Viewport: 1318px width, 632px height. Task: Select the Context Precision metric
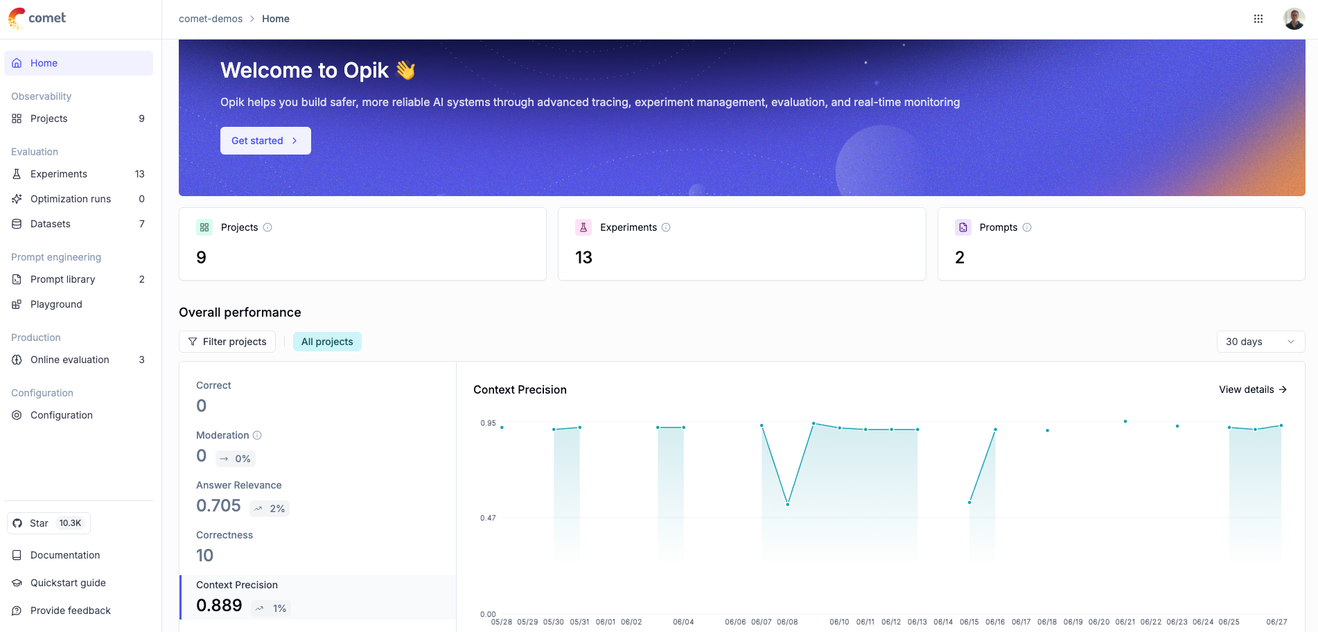[318, 597]
